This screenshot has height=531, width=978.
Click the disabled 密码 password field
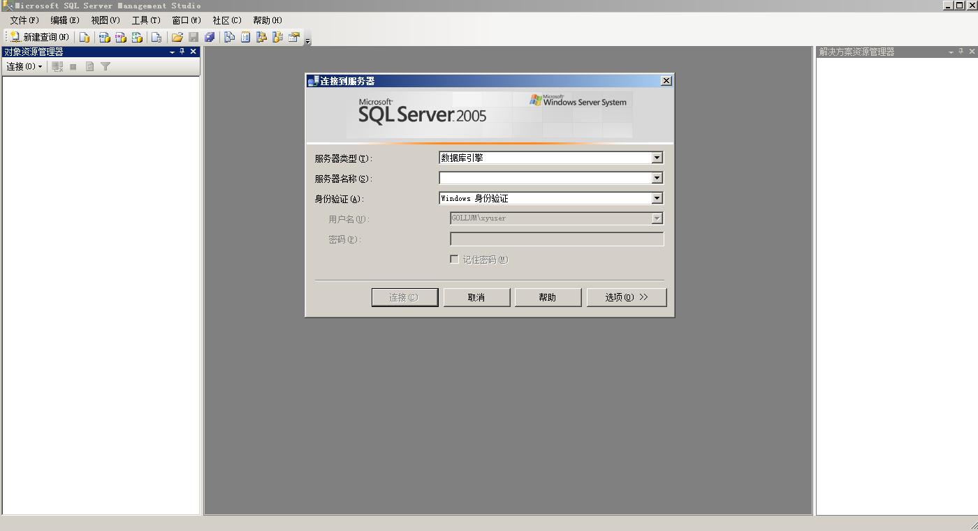pos(557,239)
